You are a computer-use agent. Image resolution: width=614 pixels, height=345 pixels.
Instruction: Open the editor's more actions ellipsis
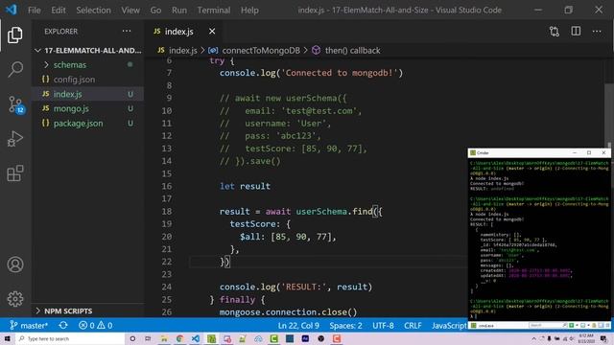[597, 32]
